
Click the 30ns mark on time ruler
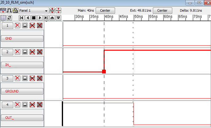click(79, 17)
